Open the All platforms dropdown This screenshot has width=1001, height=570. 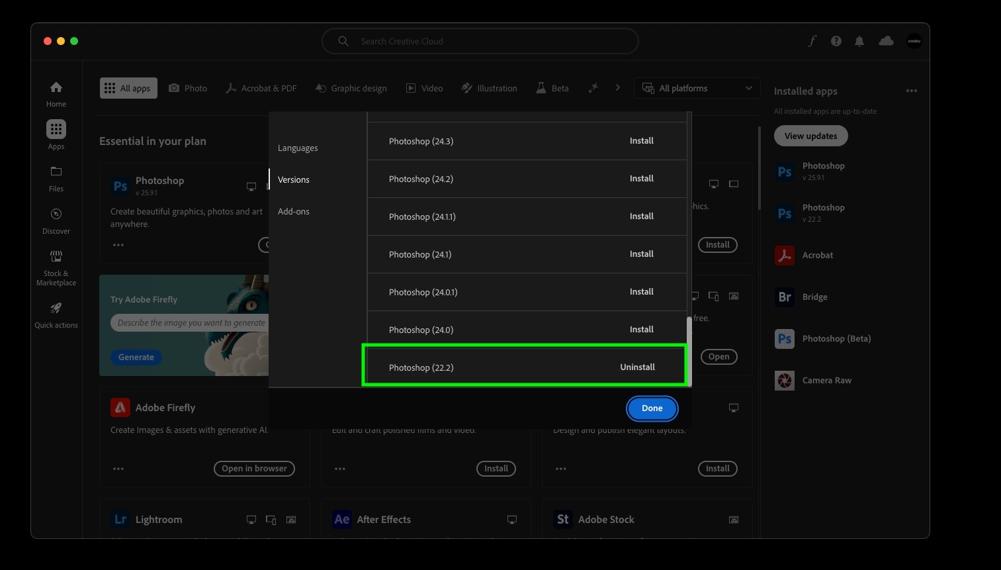click(x=697, y=87)
